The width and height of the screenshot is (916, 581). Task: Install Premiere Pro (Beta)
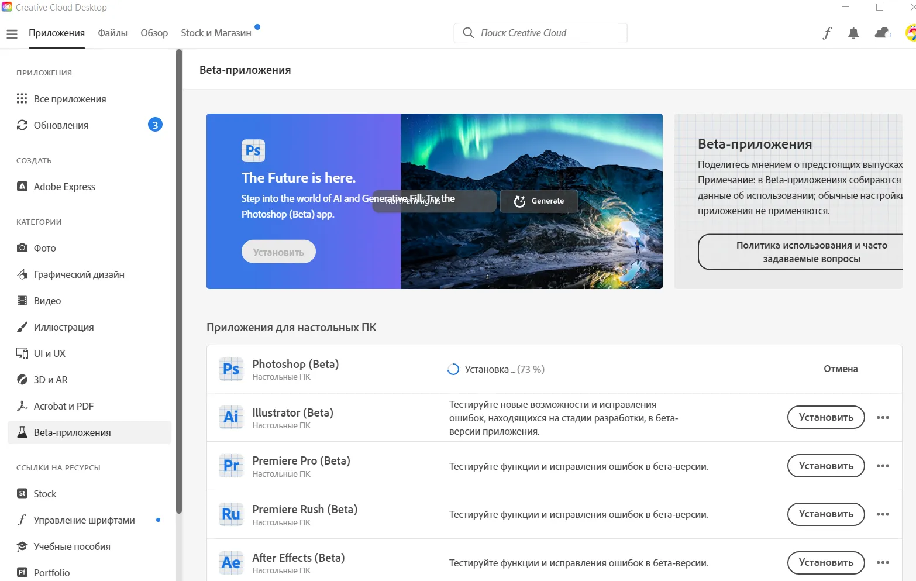[x=826, y=466]
